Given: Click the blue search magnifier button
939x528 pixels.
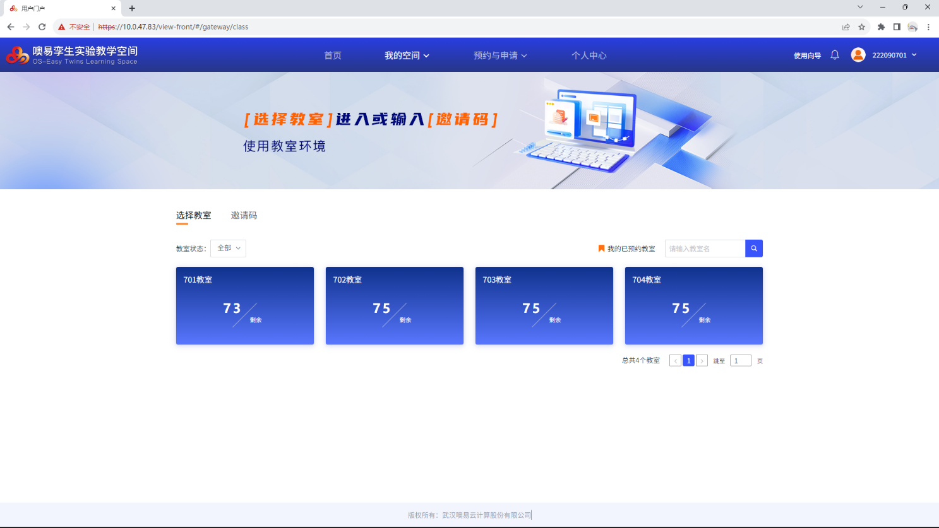Looking at the screenshot, I should pos(753,249).
